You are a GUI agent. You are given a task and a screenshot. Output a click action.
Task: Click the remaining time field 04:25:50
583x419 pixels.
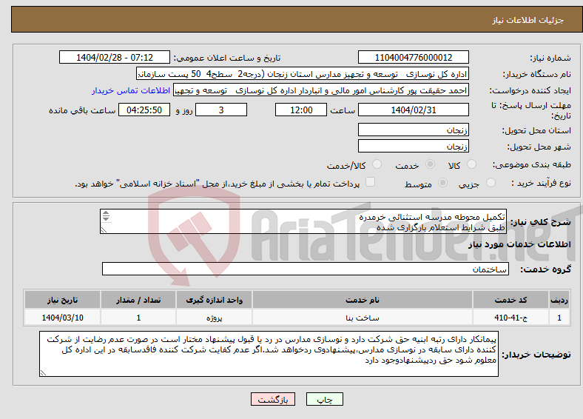tap(144, 110)
